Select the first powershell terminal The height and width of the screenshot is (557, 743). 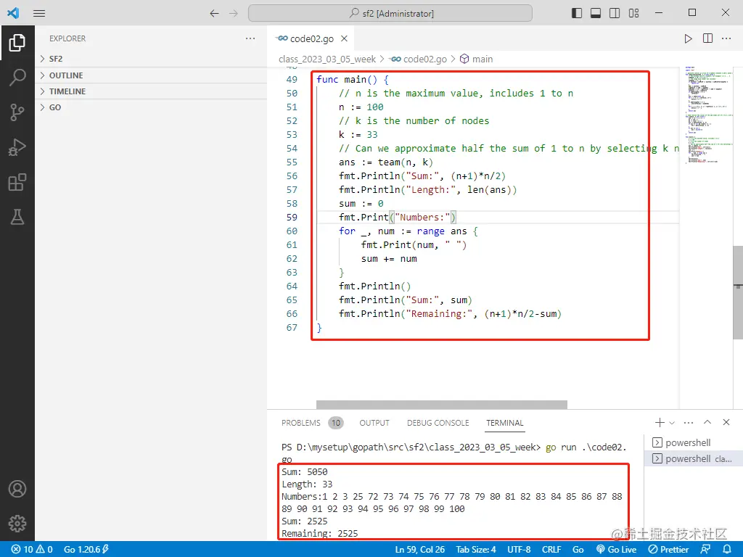(694, 443)
